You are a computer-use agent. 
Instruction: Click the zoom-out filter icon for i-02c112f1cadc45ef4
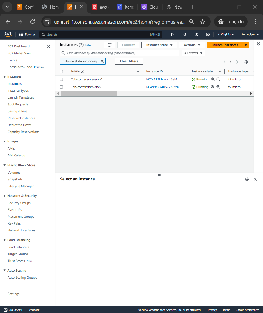(218, 79)
